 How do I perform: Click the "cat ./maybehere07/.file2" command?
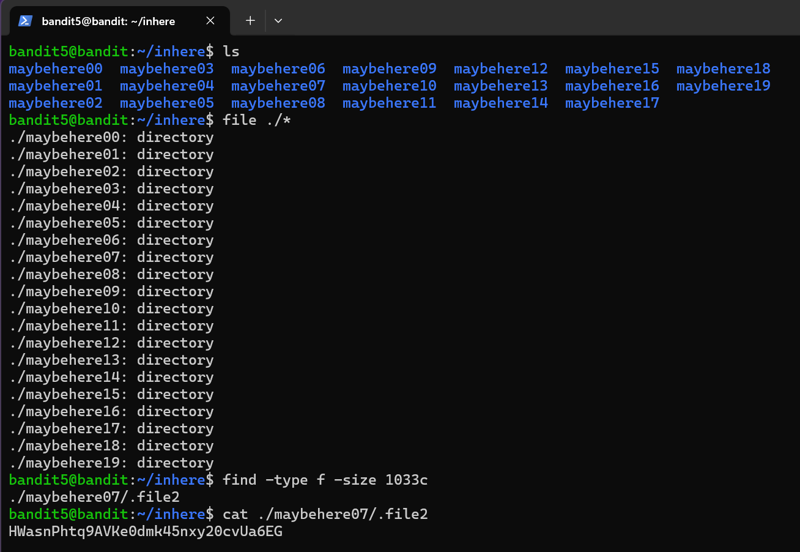[x=325, y=514]
